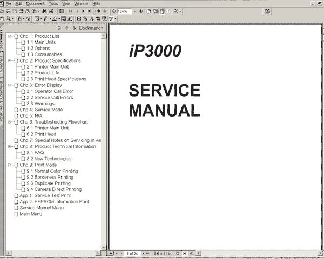Toggle the navigation pane from the toolbar
324x259 pixels.
[x=62, y=11]
